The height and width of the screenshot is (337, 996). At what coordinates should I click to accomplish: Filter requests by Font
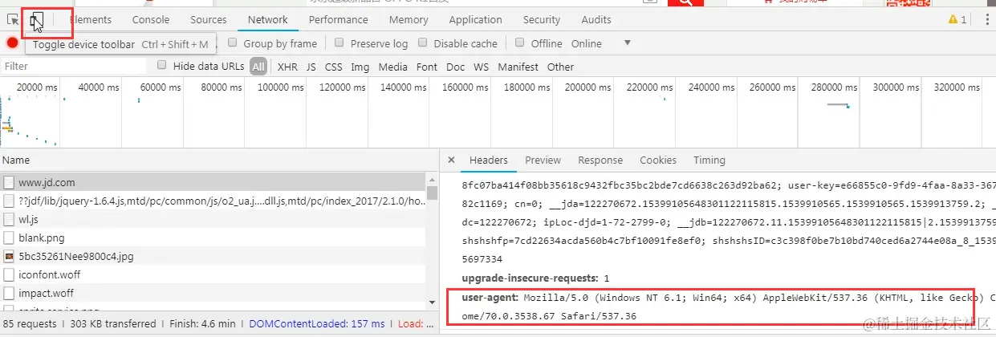[427, 67]
